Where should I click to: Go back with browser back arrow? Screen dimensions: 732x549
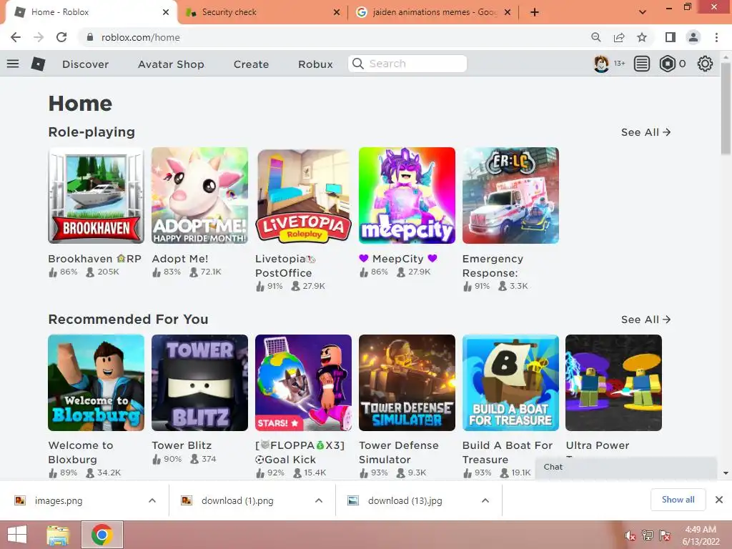point(16,37)
